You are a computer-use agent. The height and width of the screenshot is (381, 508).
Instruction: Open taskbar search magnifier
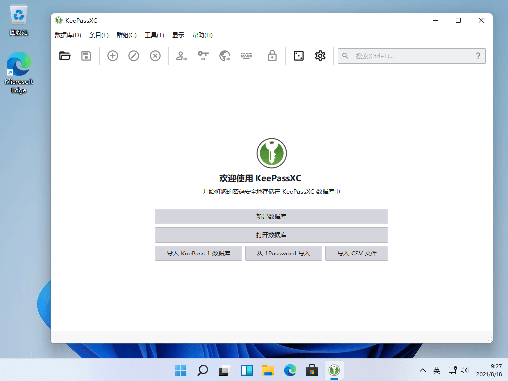click(203, 370)
